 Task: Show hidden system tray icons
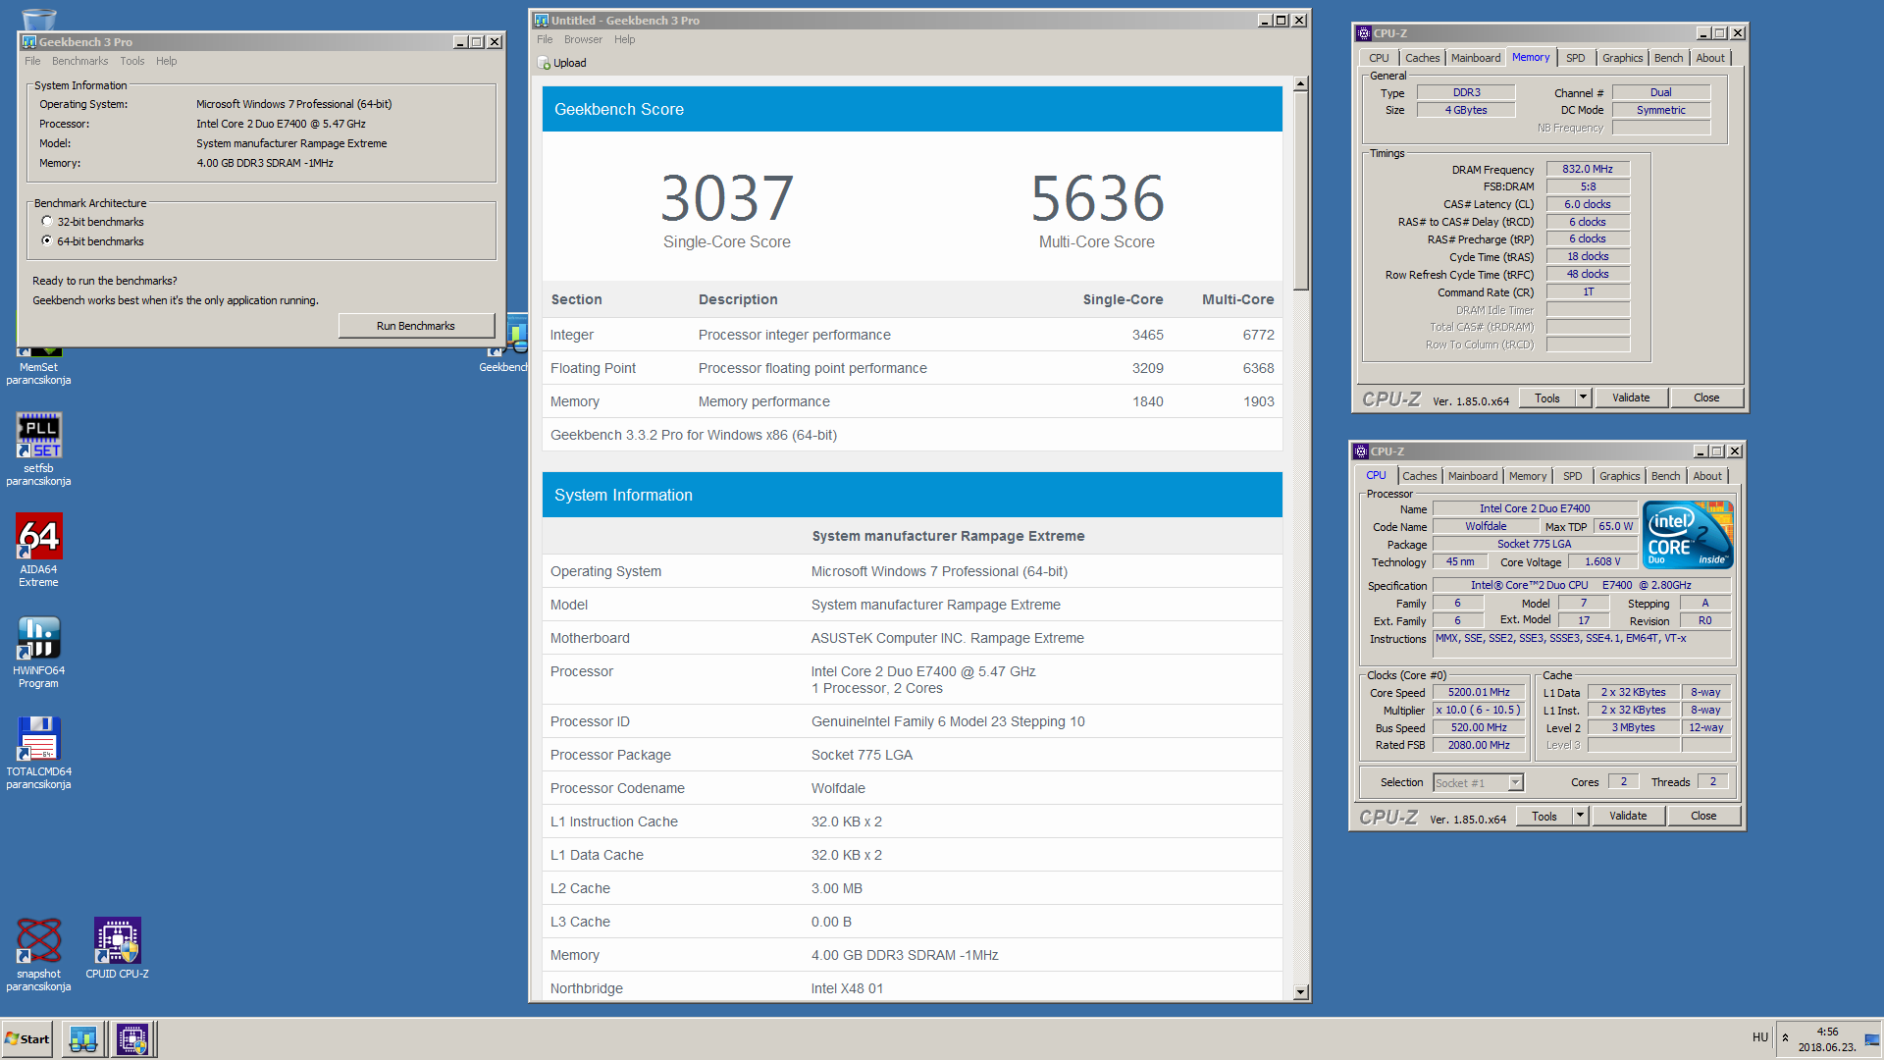click(x=1785, y=1038)
